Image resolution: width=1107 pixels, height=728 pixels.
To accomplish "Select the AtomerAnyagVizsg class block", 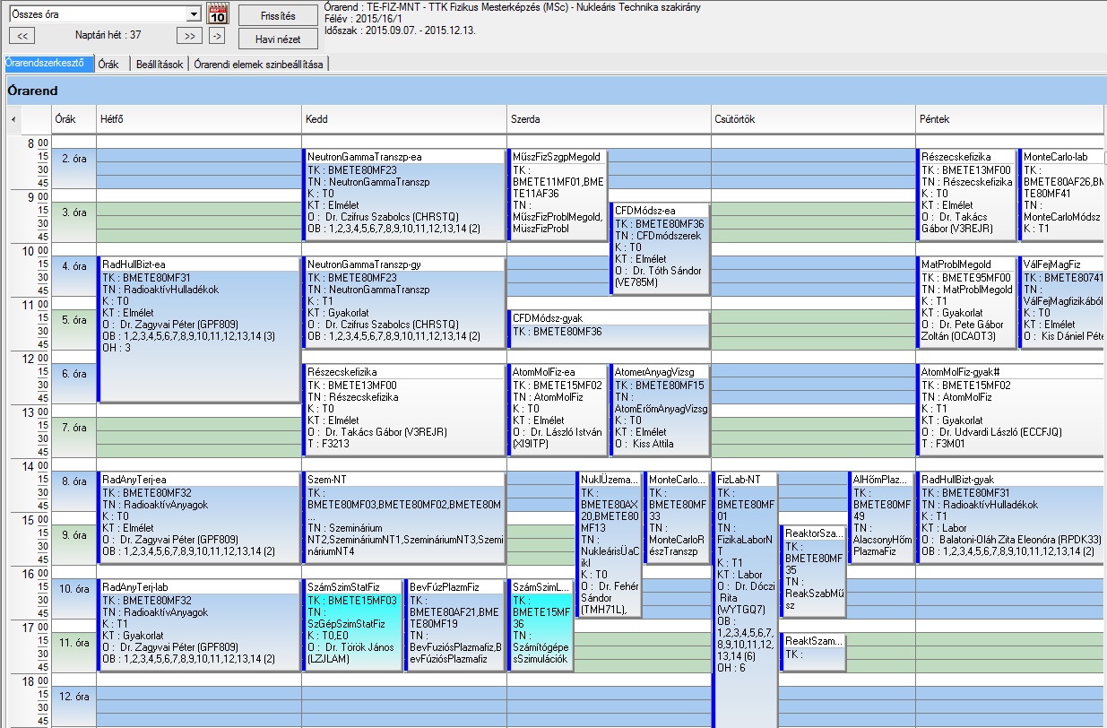I will (660, 410).
